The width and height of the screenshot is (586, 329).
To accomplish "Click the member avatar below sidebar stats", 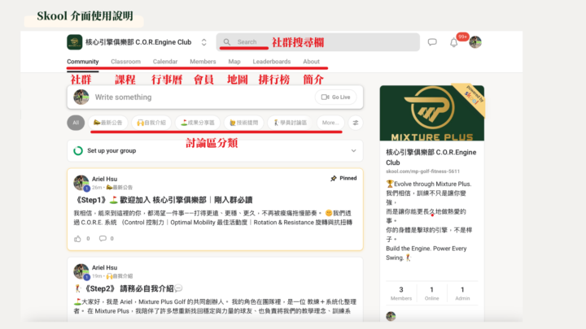I will coord(391,316).
